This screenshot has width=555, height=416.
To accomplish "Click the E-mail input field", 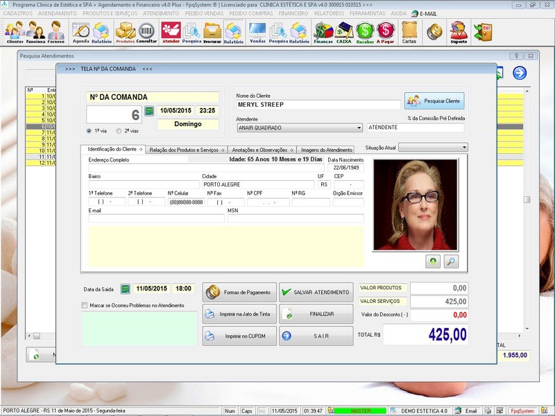I will tap(156, 218).
